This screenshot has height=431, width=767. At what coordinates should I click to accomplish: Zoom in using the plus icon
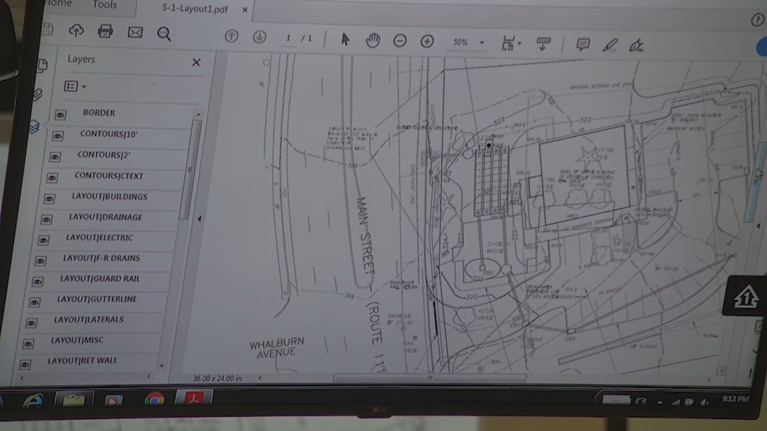point(427,42)
